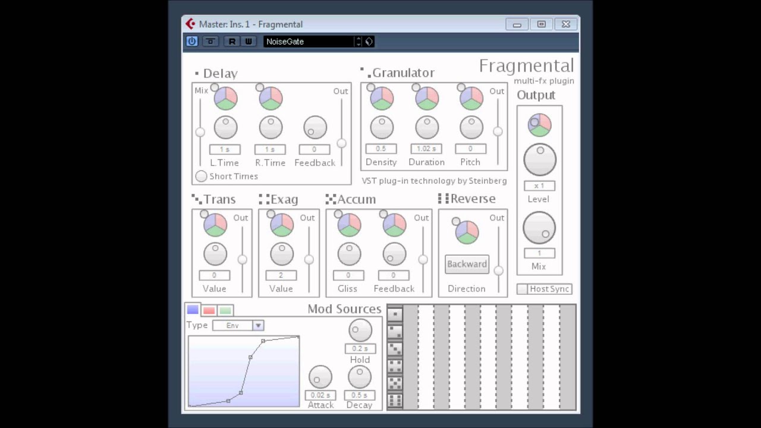
Task: Click the Cubase logo in title bar
Action: tap(190, 24)
